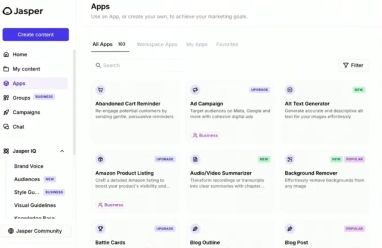382x248 pixels.
Task: Collapse the Jasper IQ section chevron
Action: pos(62,151)
